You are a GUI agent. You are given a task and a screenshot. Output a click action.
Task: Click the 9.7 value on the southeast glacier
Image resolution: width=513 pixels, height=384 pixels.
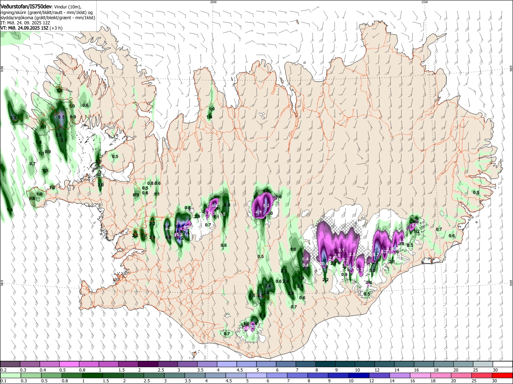[x=376, y=254]
